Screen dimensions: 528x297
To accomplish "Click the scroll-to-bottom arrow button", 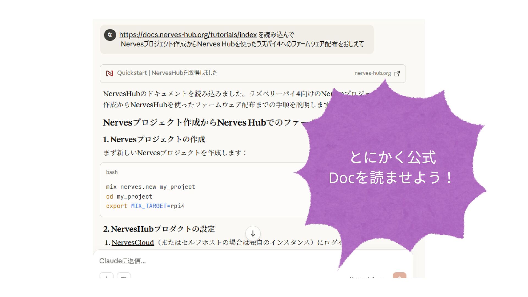I will pos(253,233).
